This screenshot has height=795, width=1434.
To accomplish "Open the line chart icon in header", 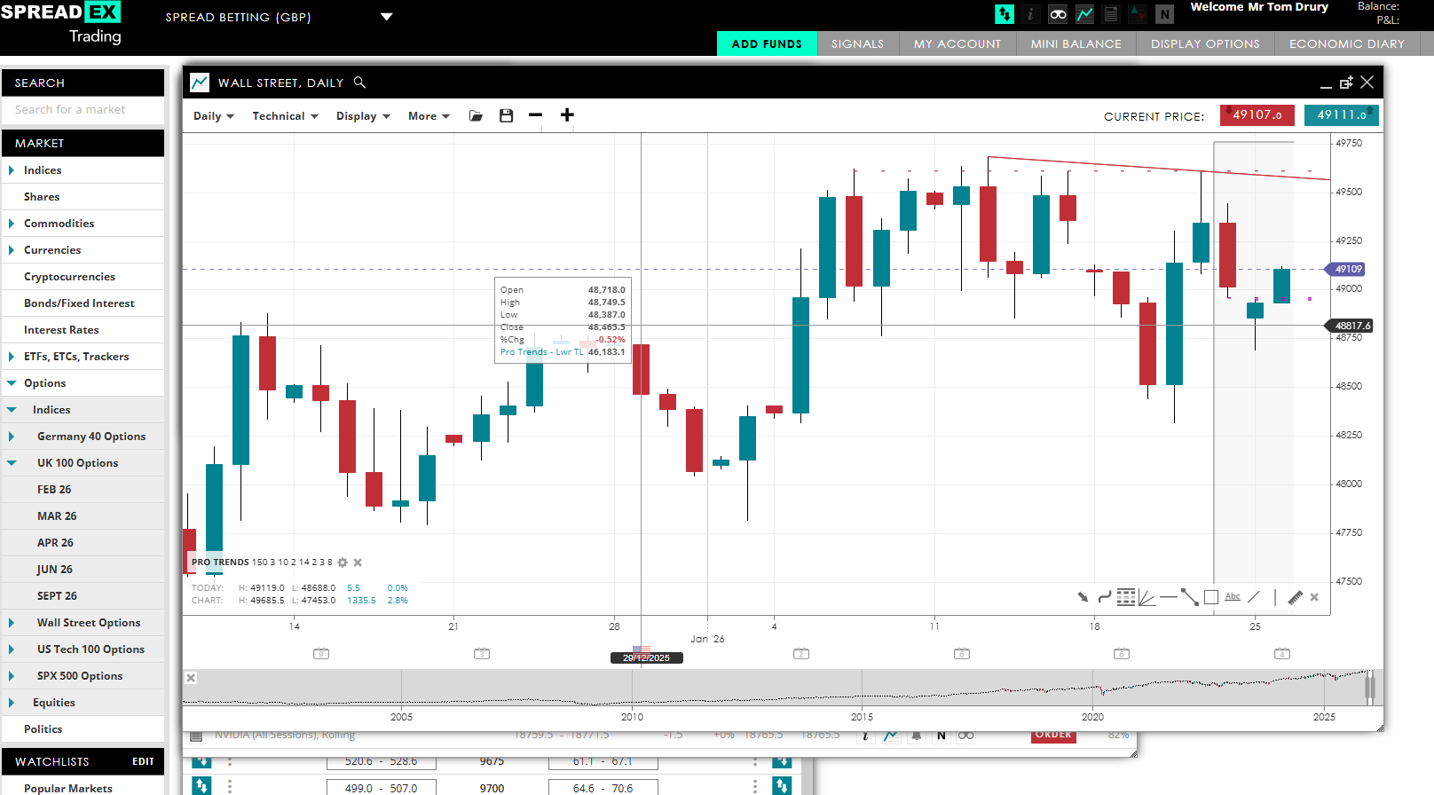I will pyautogui.click(x=1084, y=14).
